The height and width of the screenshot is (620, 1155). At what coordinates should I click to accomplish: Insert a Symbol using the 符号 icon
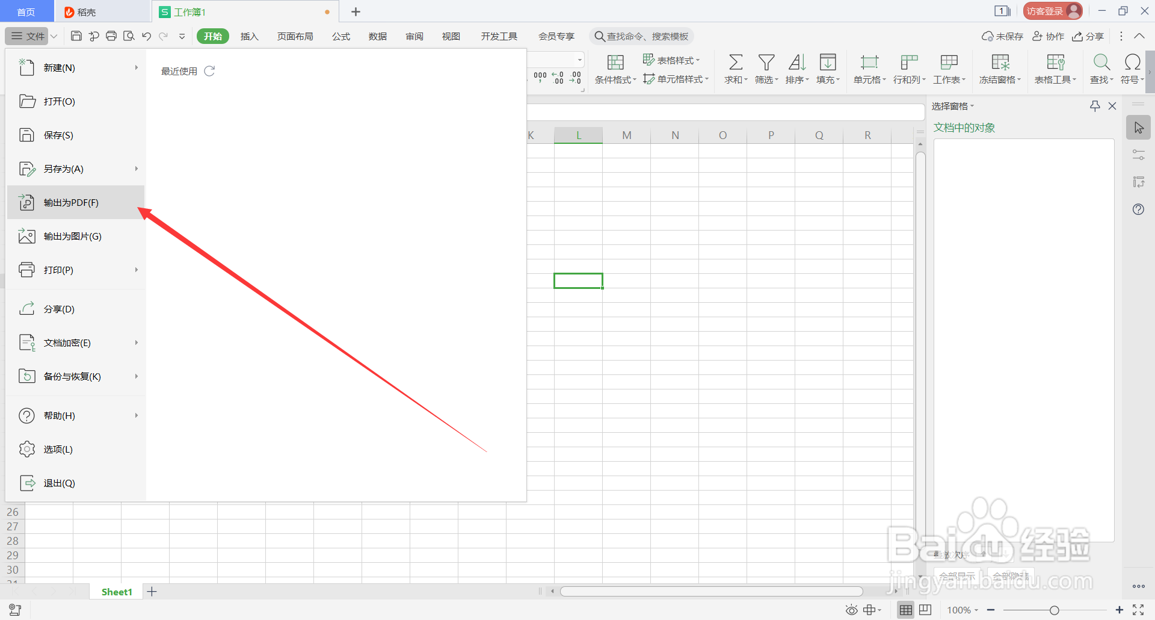pyautogui.click(x=1132, y=68)
